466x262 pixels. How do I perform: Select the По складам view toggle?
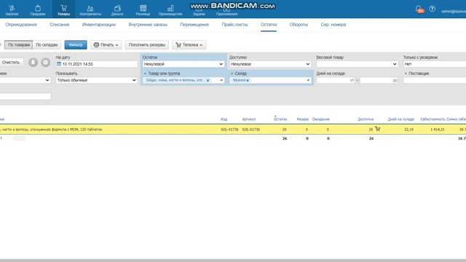[x=47, y=45]
